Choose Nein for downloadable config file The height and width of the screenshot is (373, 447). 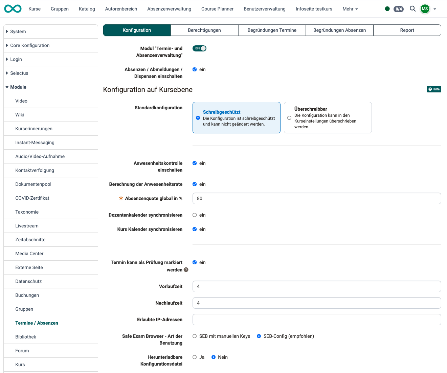tap(214, 357)
